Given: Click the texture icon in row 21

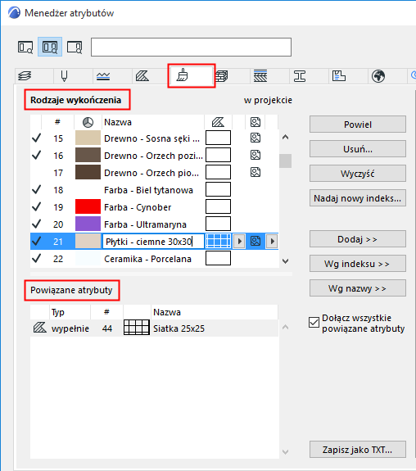Looking at the screenshot, I should [x=255, y=241].
